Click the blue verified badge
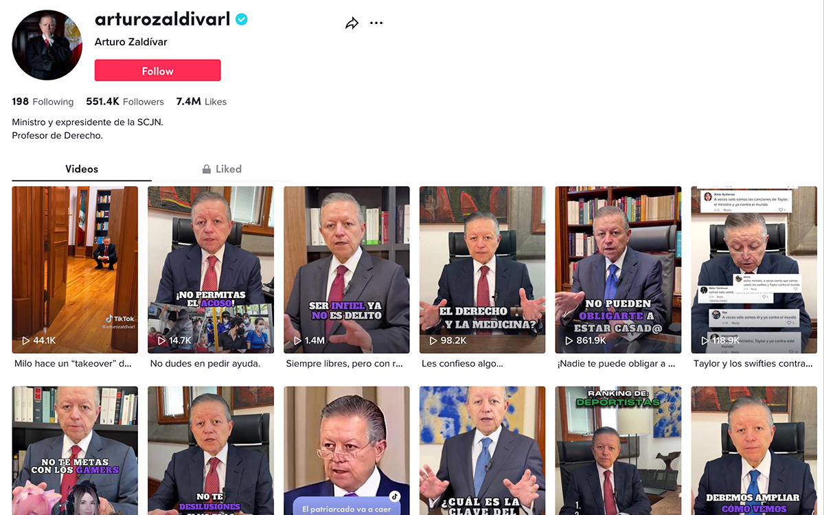This screenshot has height=515, width=824. pos(242,20)
